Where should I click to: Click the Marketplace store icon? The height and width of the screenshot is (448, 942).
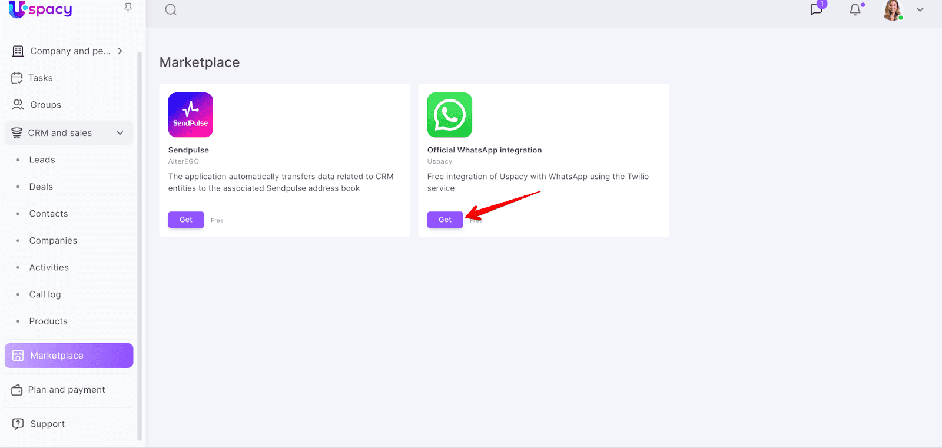click(x=18, y=356)
